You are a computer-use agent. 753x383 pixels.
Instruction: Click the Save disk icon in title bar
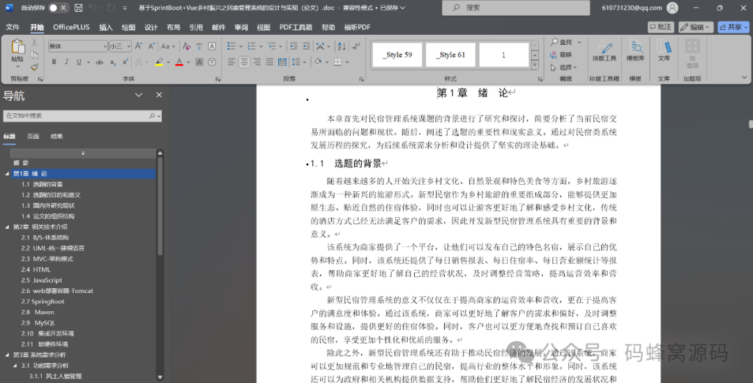coord(78,8)
